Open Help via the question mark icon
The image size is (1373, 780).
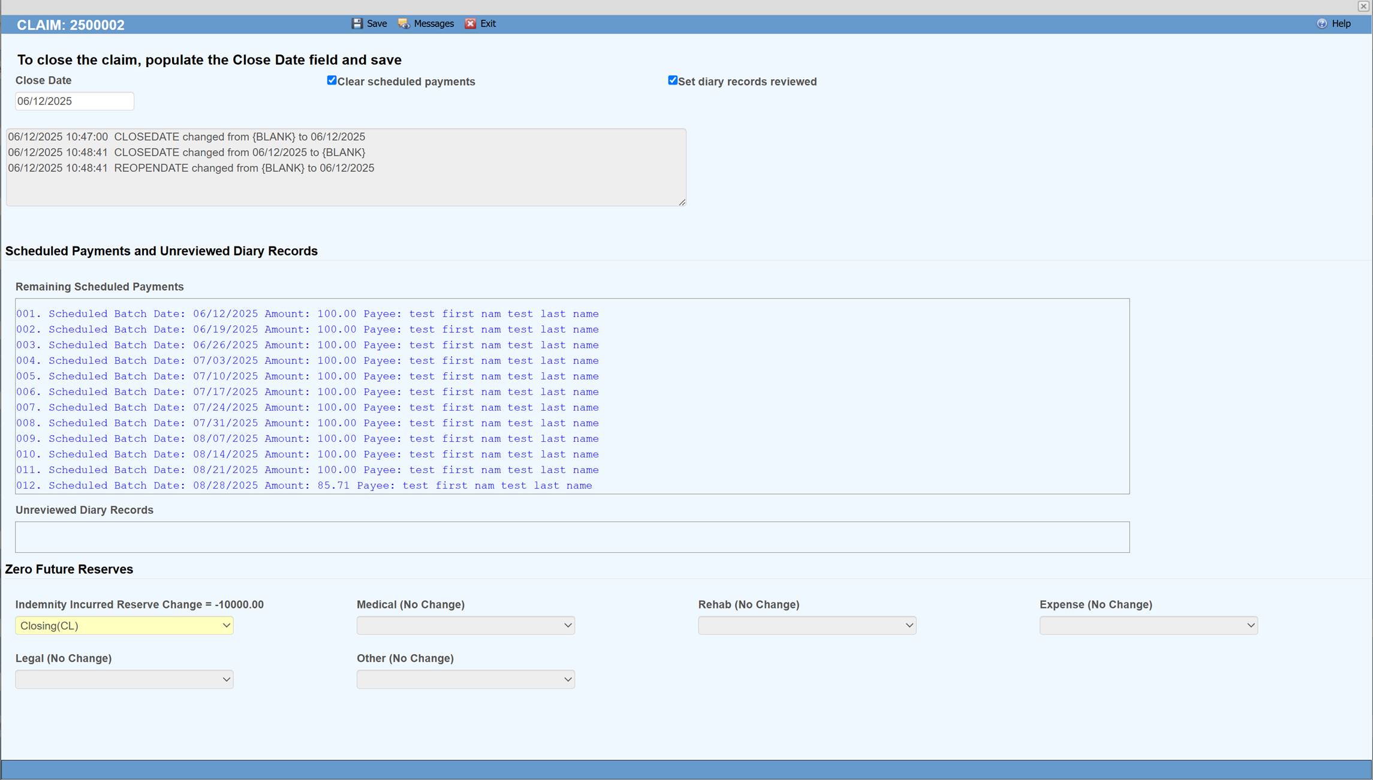point(1322,23)
